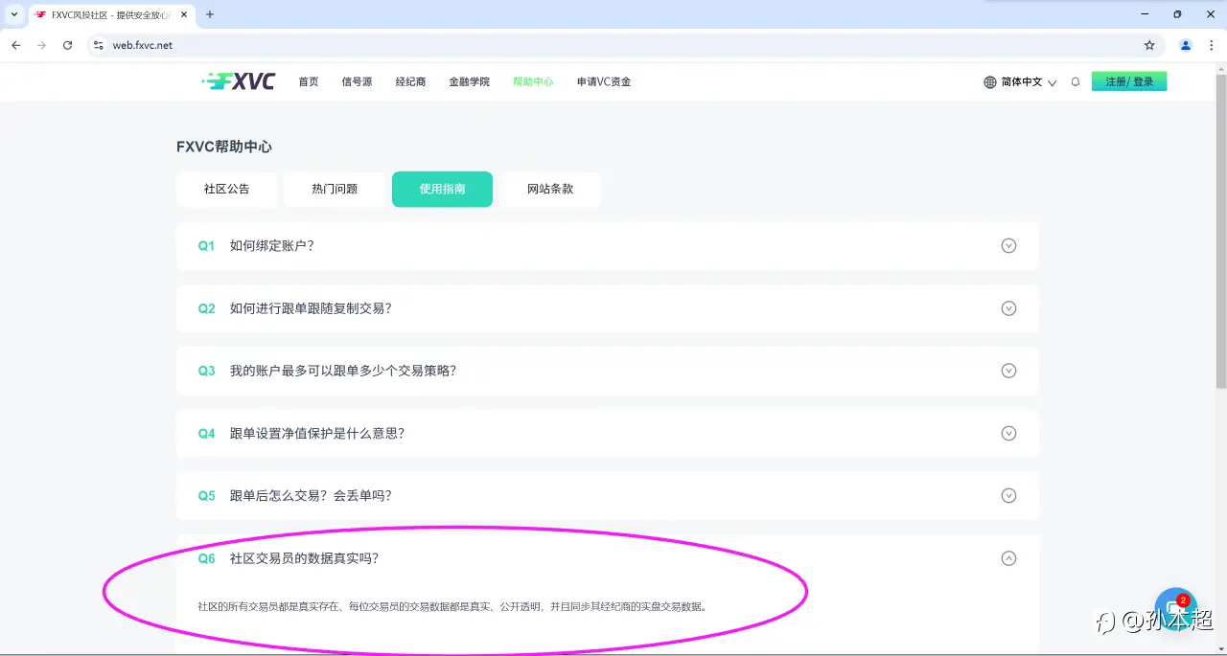Expand Q4 跟单设置净值保护 chevron

pos(1008,433)
